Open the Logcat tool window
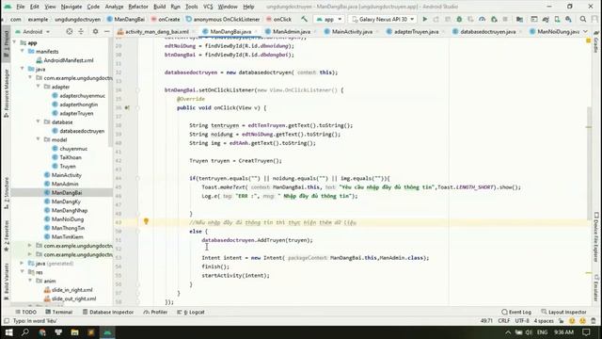 click(191, 312)
